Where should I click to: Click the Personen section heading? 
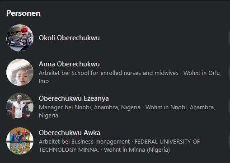(23, 13)
